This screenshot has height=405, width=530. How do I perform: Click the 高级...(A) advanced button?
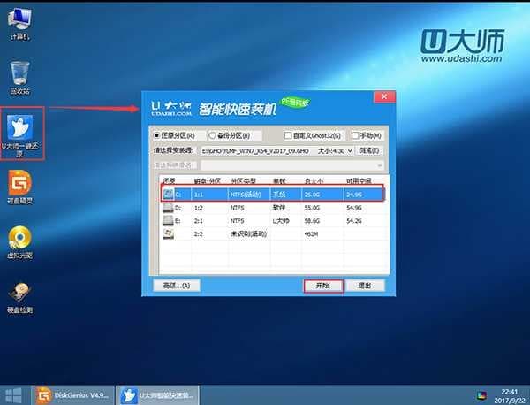177,286
